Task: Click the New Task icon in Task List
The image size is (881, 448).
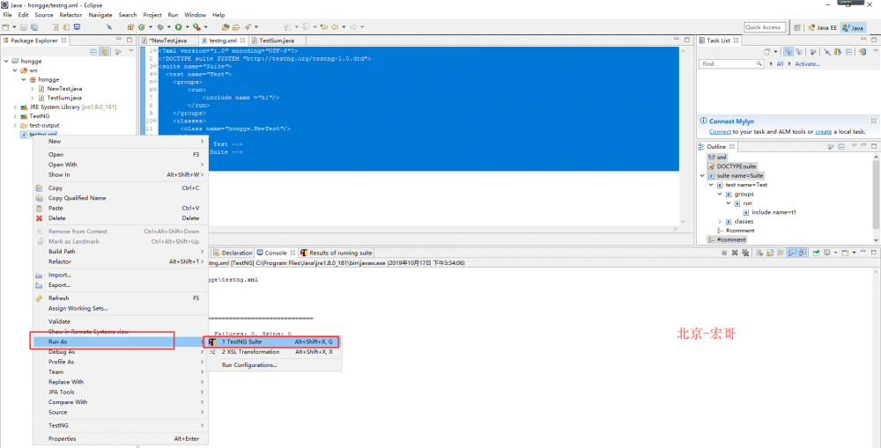Action: pos(767,52)
